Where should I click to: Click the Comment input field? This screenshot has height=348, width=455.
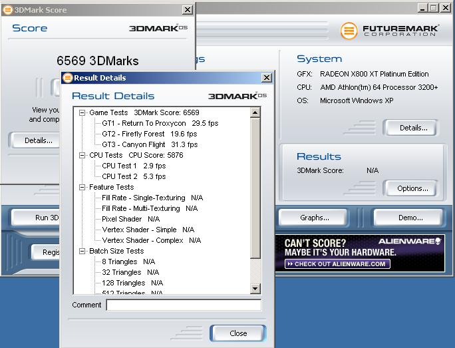point(184,305)
